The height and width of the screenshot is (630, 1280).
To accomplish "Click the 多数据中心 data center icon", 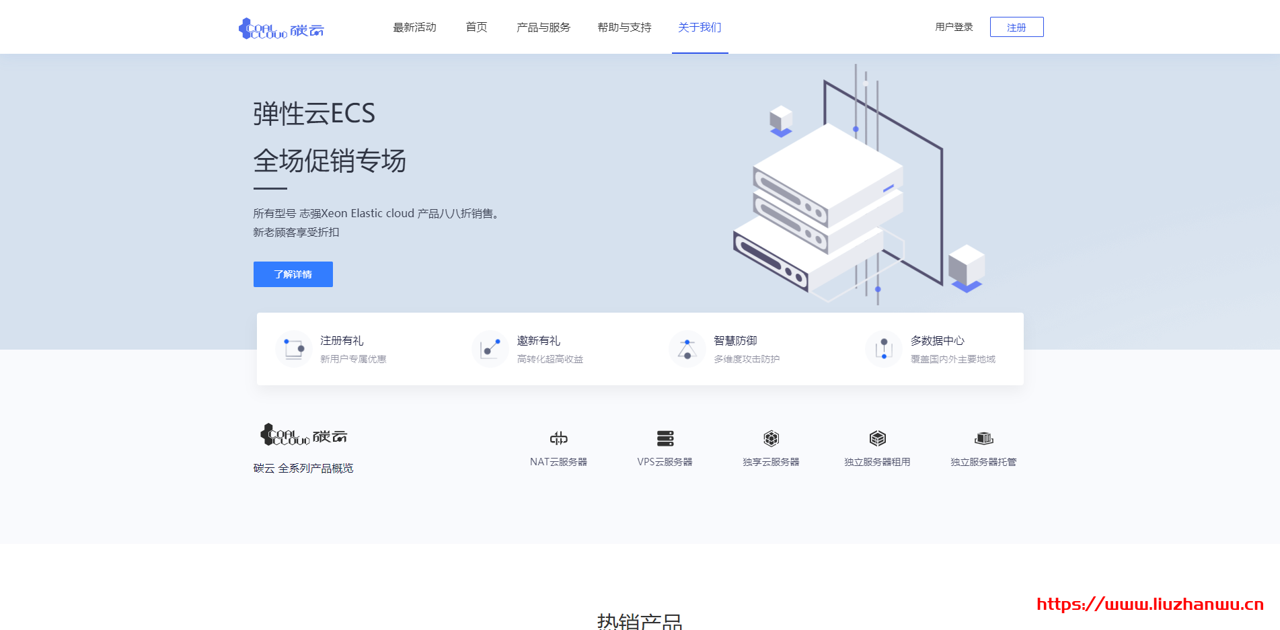I will (x=883, y=349).
